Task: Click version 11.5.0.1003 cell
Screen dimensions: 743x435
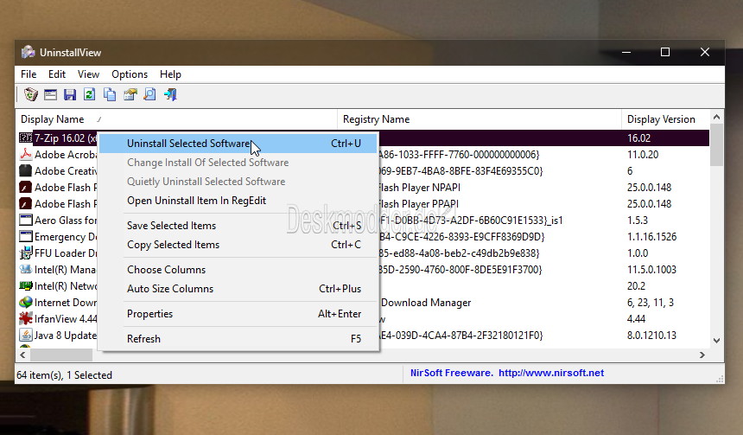Action: tap(651, 269)
